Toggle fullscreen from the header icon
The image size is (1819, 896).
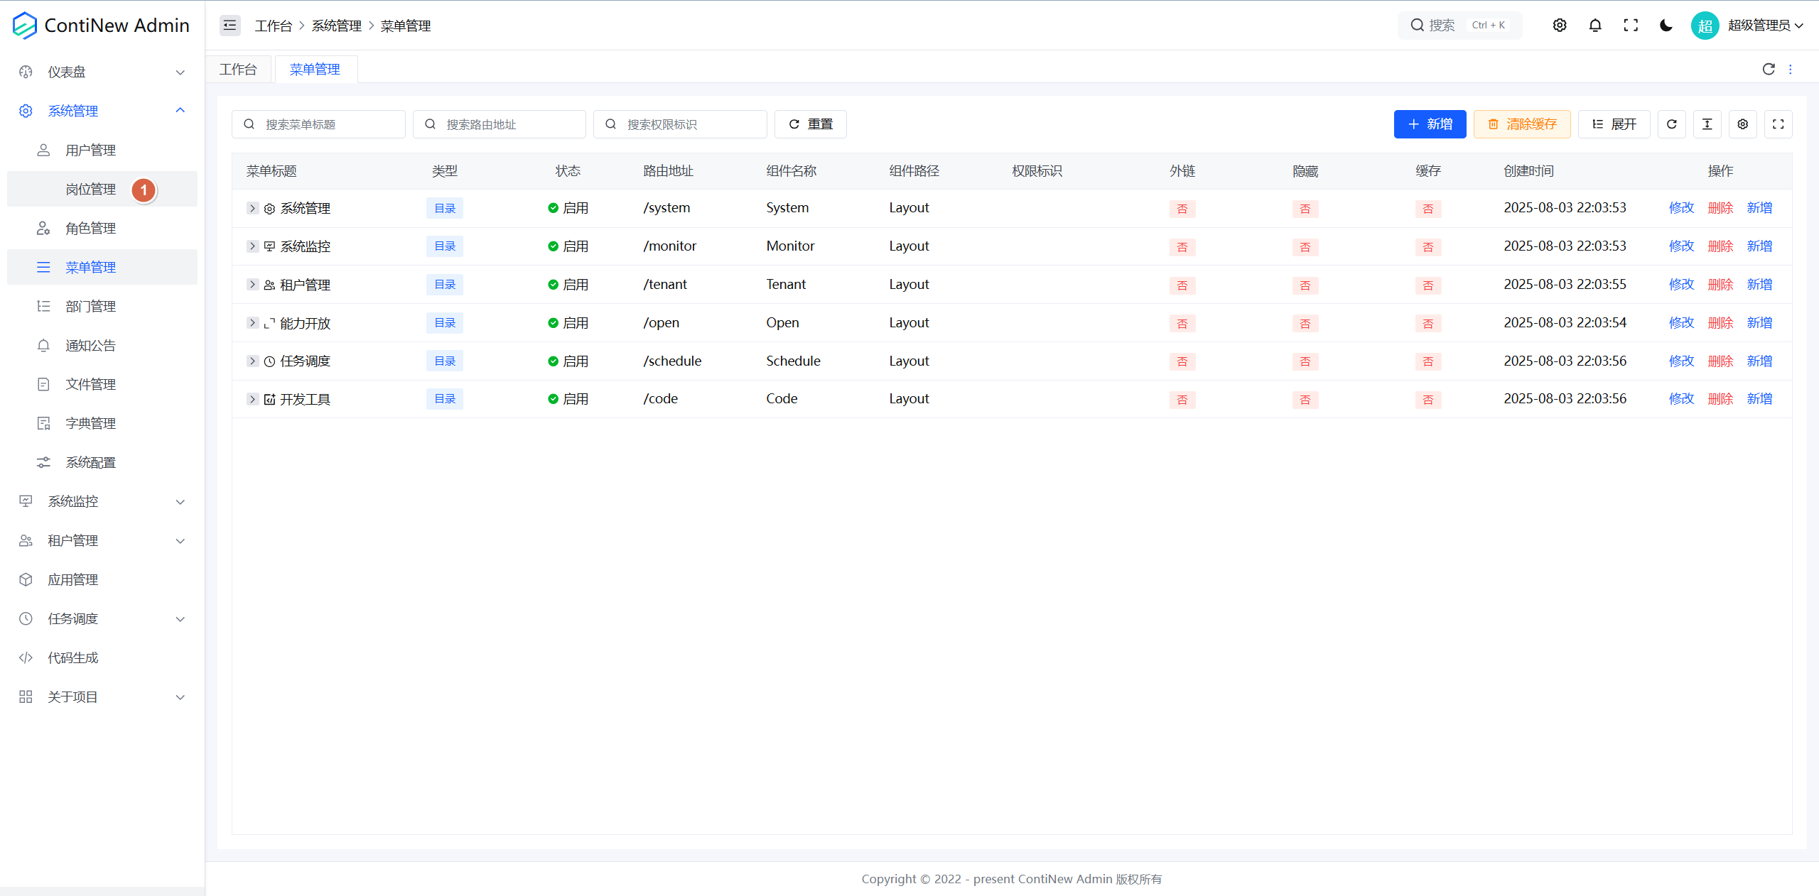1631,26
